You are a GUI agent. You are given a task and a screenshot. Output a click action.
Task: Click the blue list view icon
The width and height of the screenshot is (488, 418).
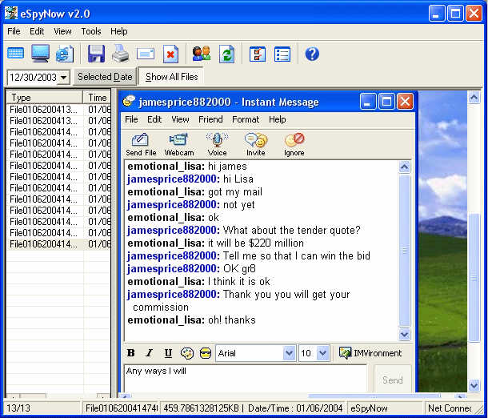coord(282,54)
